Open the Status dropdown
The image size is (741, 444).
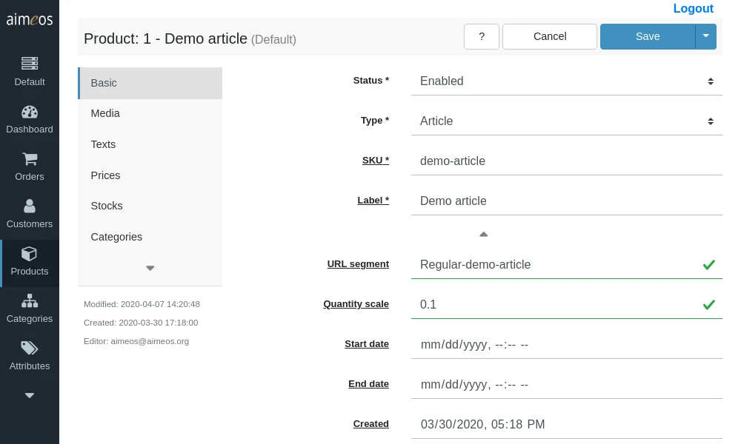click(567, 81)
